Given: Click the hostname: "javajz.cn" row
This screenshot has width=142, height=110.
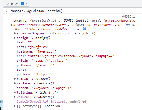Looking at the screenshot, I should coord(36,51).
